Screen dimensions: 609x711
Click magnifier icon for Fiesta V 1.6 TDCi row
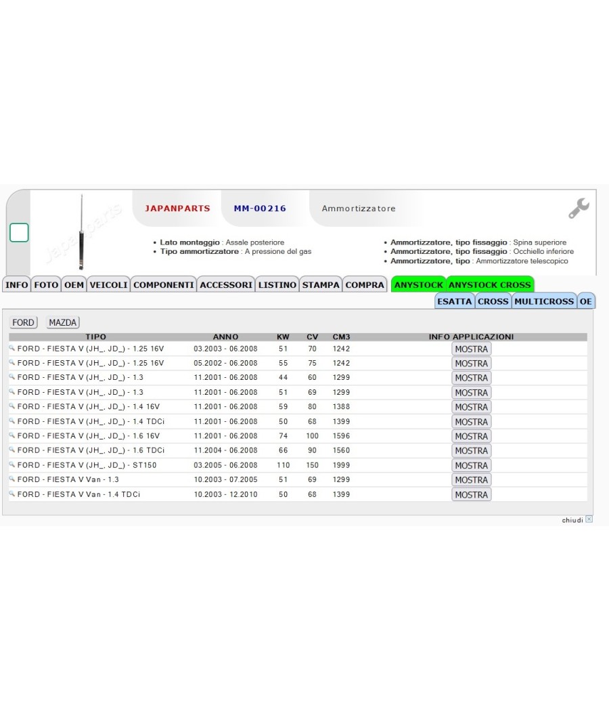tap(12, 450)
